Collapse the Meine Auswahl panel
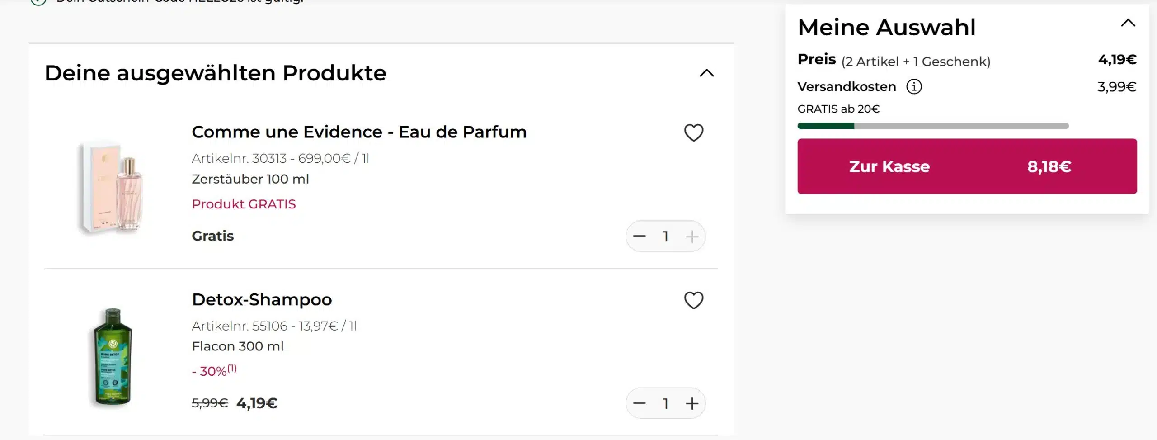1157x440 pixels. (1128, 23)
